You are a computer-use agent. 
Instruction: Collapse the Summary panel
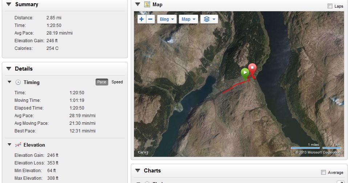pyautogui.click(x=8, y=5)
